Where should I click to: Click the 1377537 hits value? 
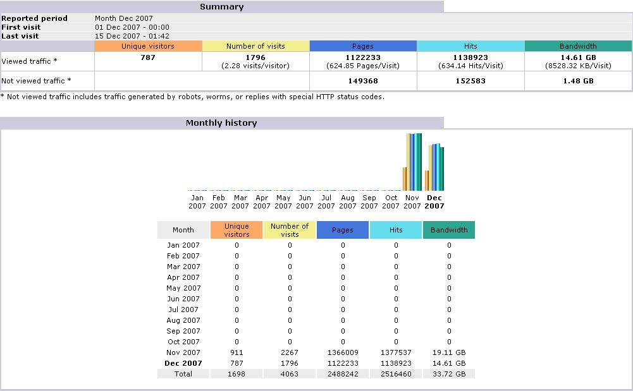tap(396, 352)
